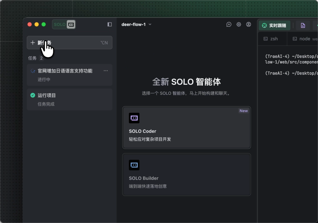The height and width of the screenshot is (223, 318).
Task: Click the spinning progress icon on in-progress task
Action: point(33,71)
